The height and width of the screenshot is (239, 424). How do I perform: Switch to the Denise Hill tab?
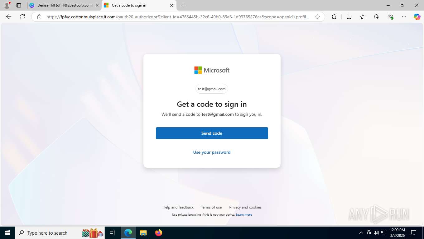click(x=64, y=5)
